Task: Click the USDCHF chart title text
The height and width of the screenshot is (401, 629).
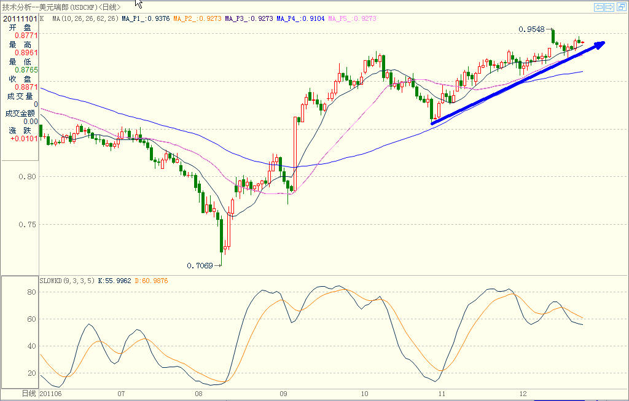Action: tap(61, 7)
